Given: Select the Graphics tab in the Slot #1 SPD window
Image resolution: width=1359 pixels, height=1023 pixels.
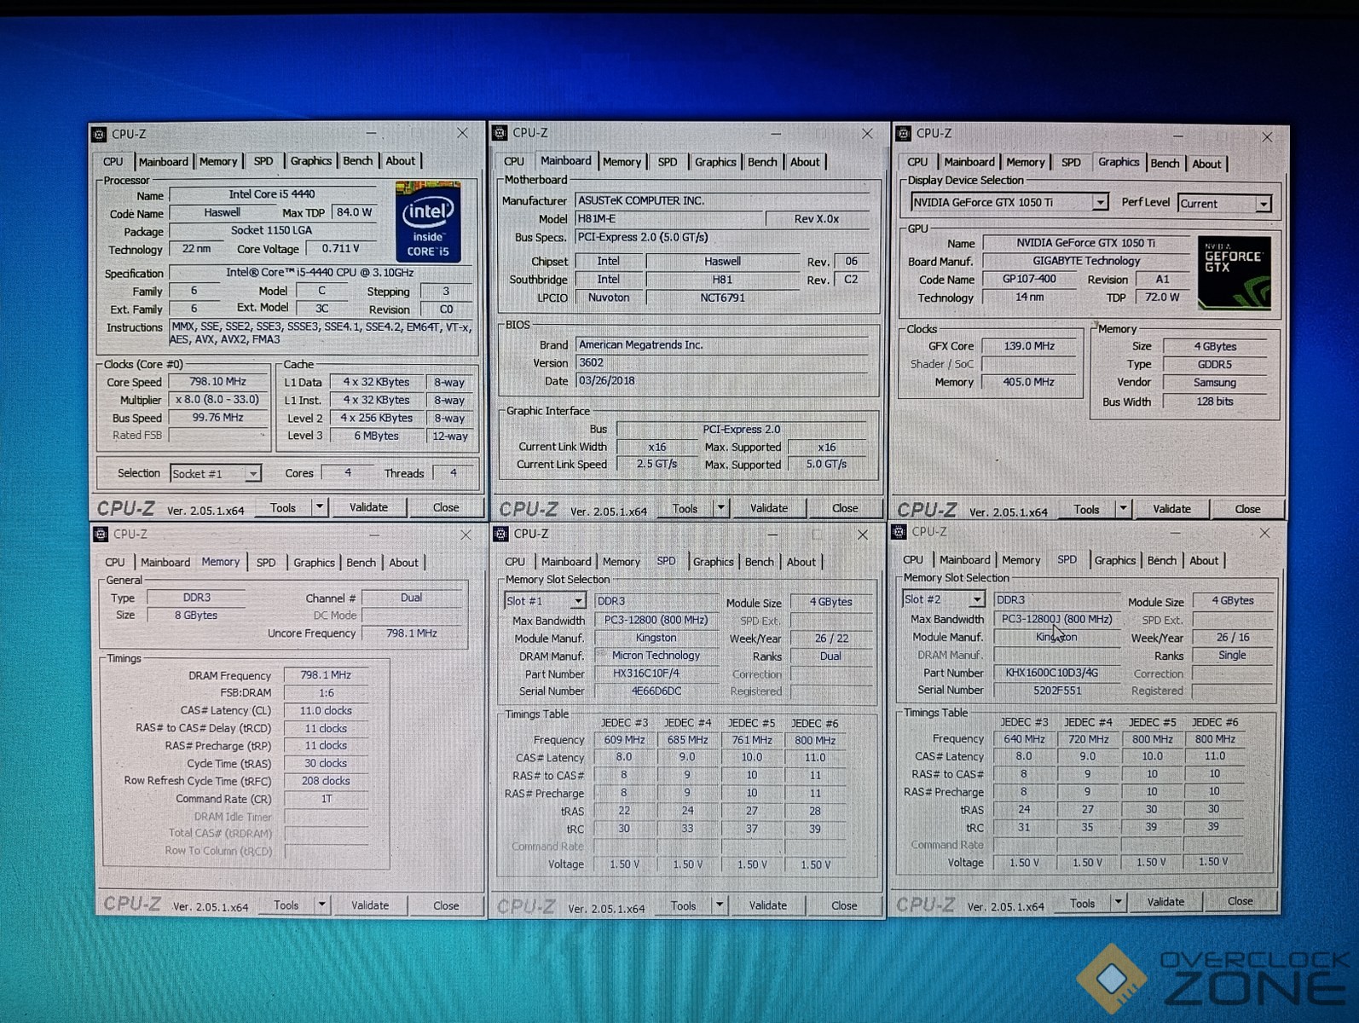Looking at the screenshot, I should tap(714, 562).
